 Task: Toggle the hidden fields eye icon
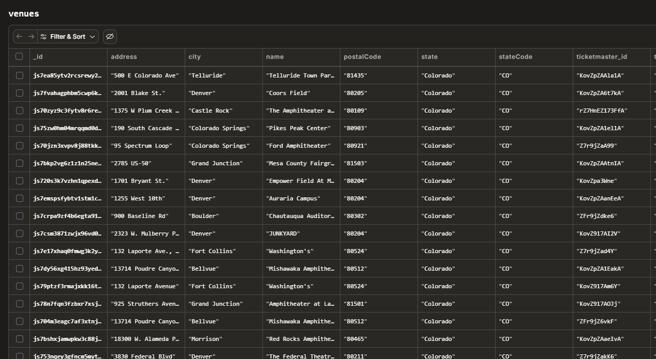[x=110, y=37]
